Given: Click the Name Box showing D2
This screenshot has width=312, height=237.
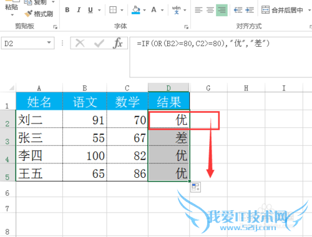Looking at the screenshot, I should click(x=24, y=43).
